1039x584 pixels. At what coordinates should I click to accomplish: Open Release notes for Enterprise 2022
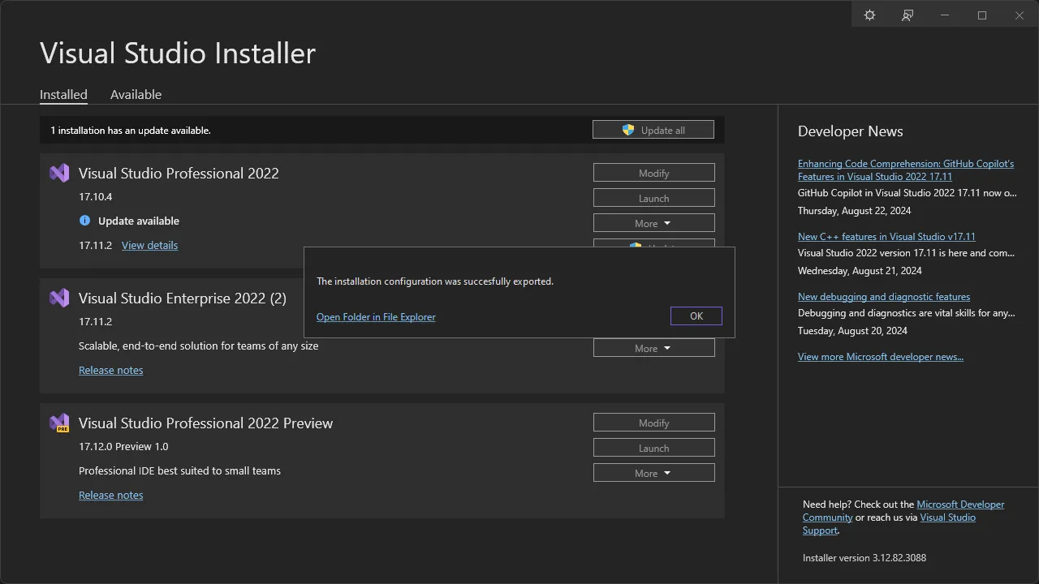(110, 370)
